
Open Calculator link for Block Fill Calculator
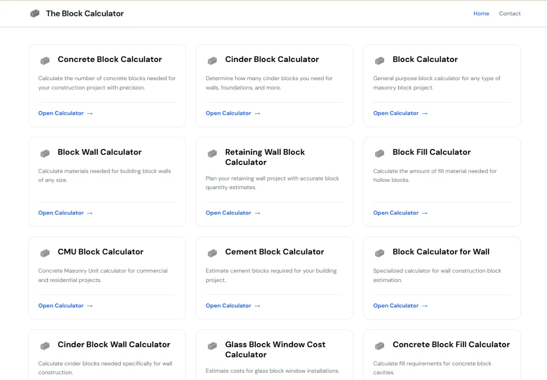401,213
